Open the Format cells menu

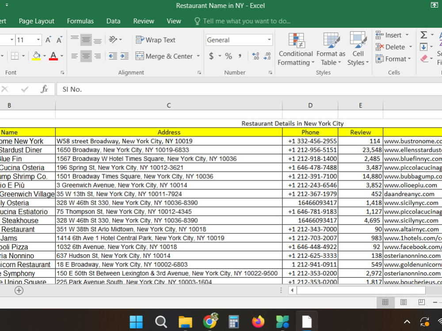[393, 59]
